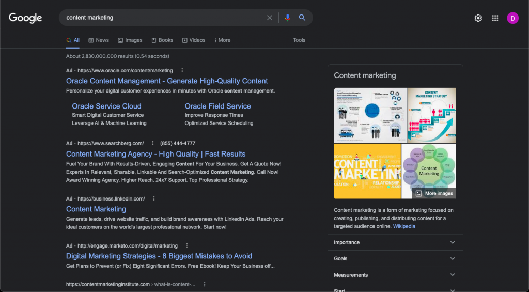The width and height of the screenshot is (529, 292).
Task: Open the search Tools options
Action: pos(299,40)
